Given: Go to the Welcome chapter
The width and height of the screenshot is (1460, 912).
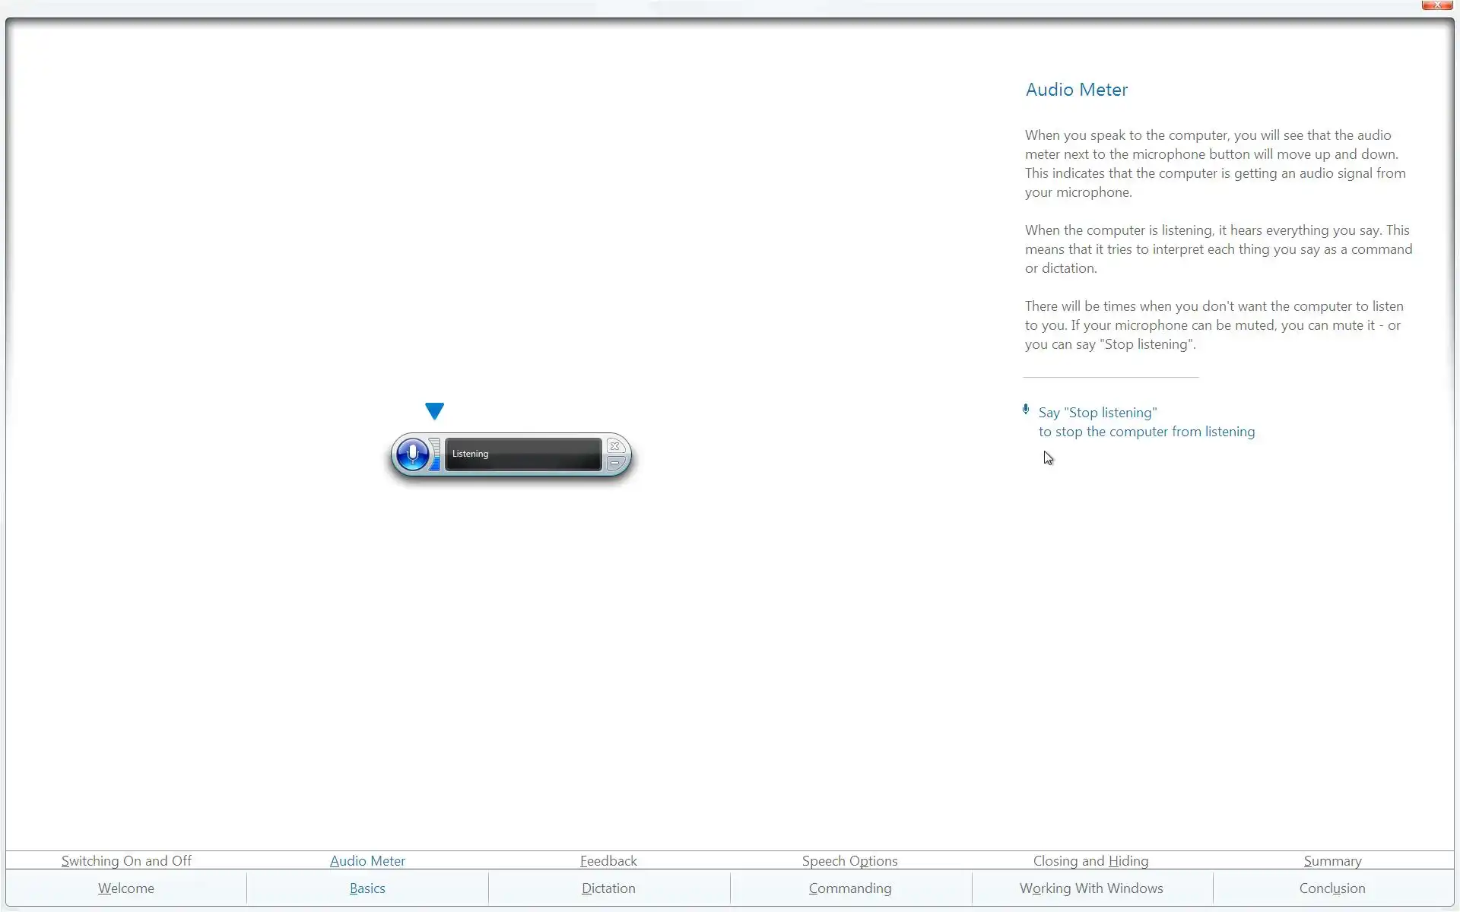Looking at the screenshot, I should click(126, 888).
